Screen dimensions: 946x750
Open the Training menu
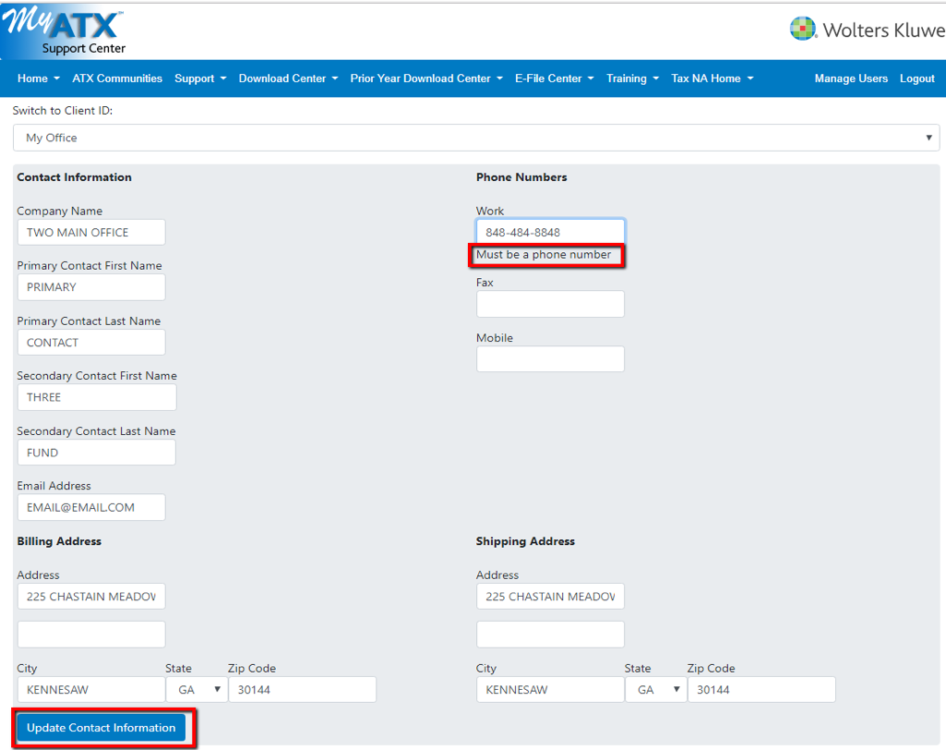pos(632,79)
